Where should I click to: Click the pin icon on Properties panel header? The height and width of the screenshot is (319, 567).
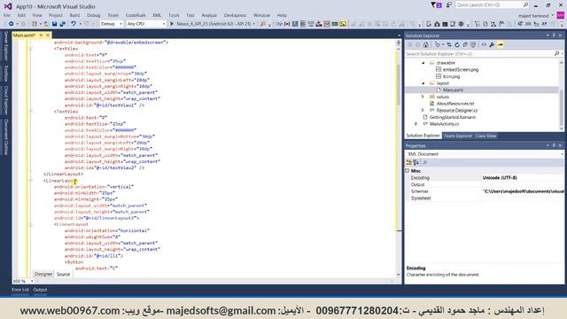[554, 145]
